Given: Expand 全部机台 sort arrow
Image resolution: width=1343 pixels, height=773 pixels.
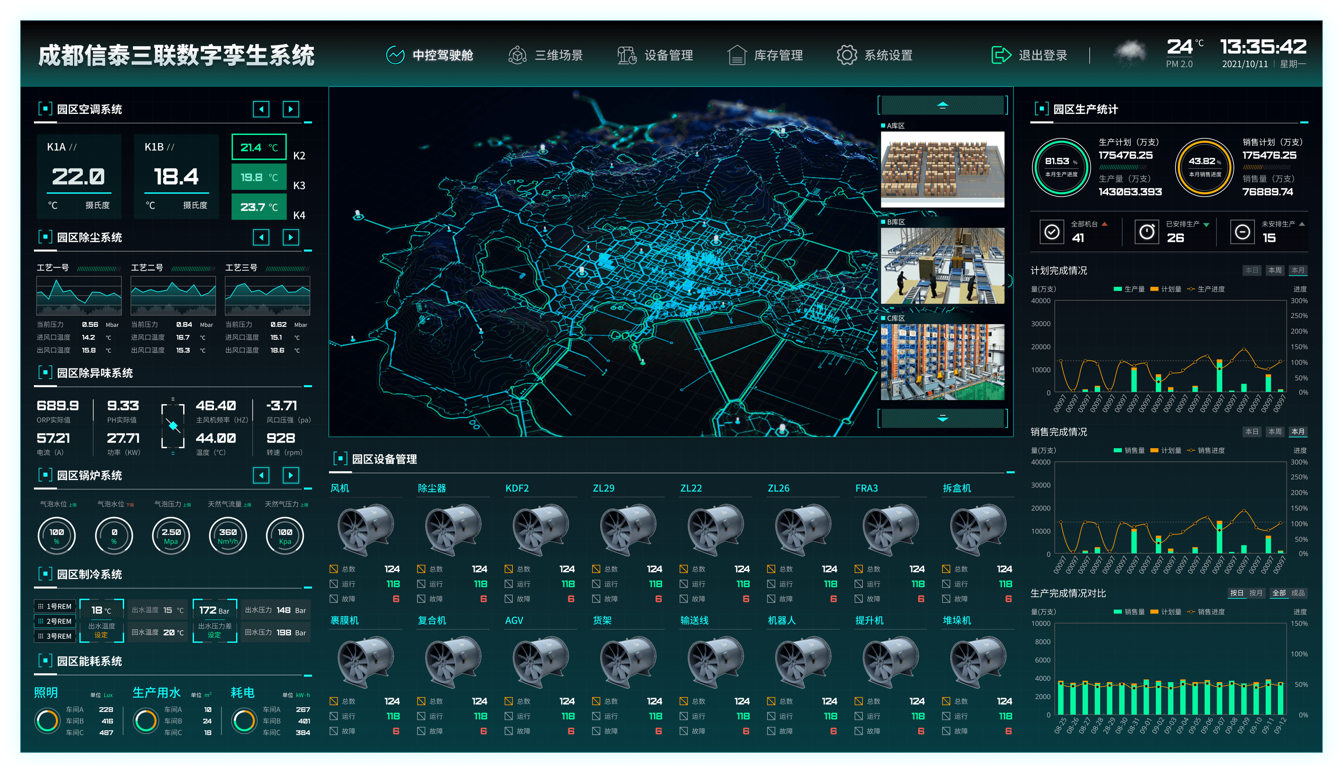Looking at the screenshot, I should [1104, 224].
